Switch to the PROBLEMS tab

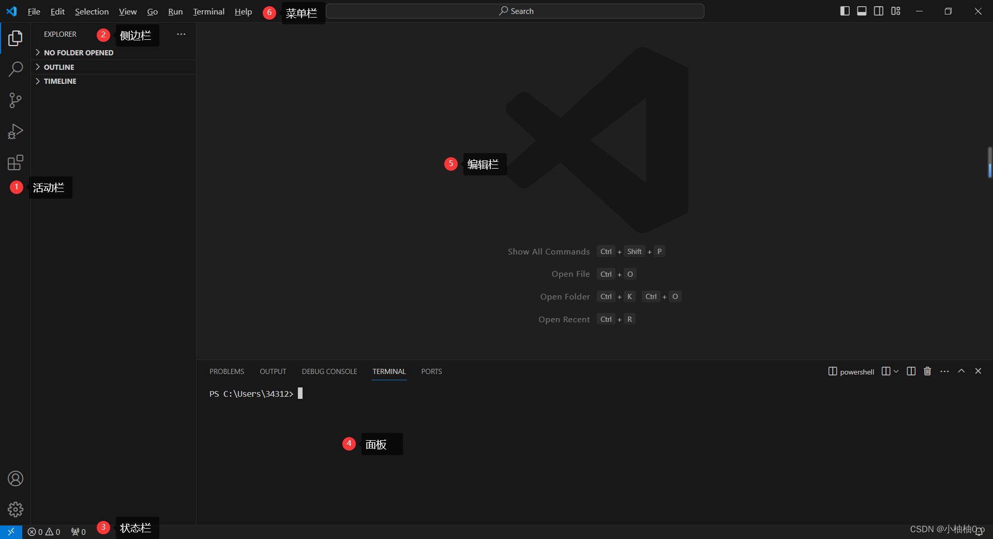(x=227, y=371)
